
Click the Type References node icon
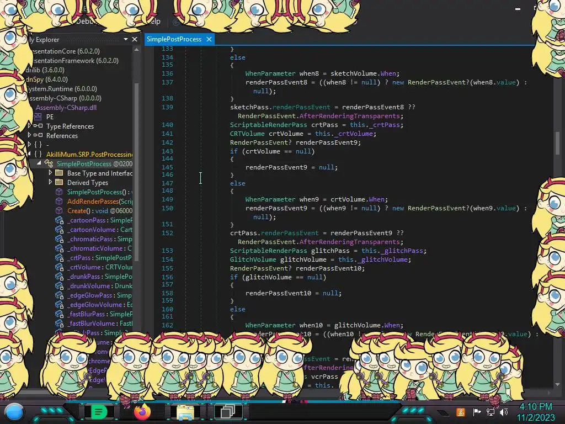(x=38, y=126)
